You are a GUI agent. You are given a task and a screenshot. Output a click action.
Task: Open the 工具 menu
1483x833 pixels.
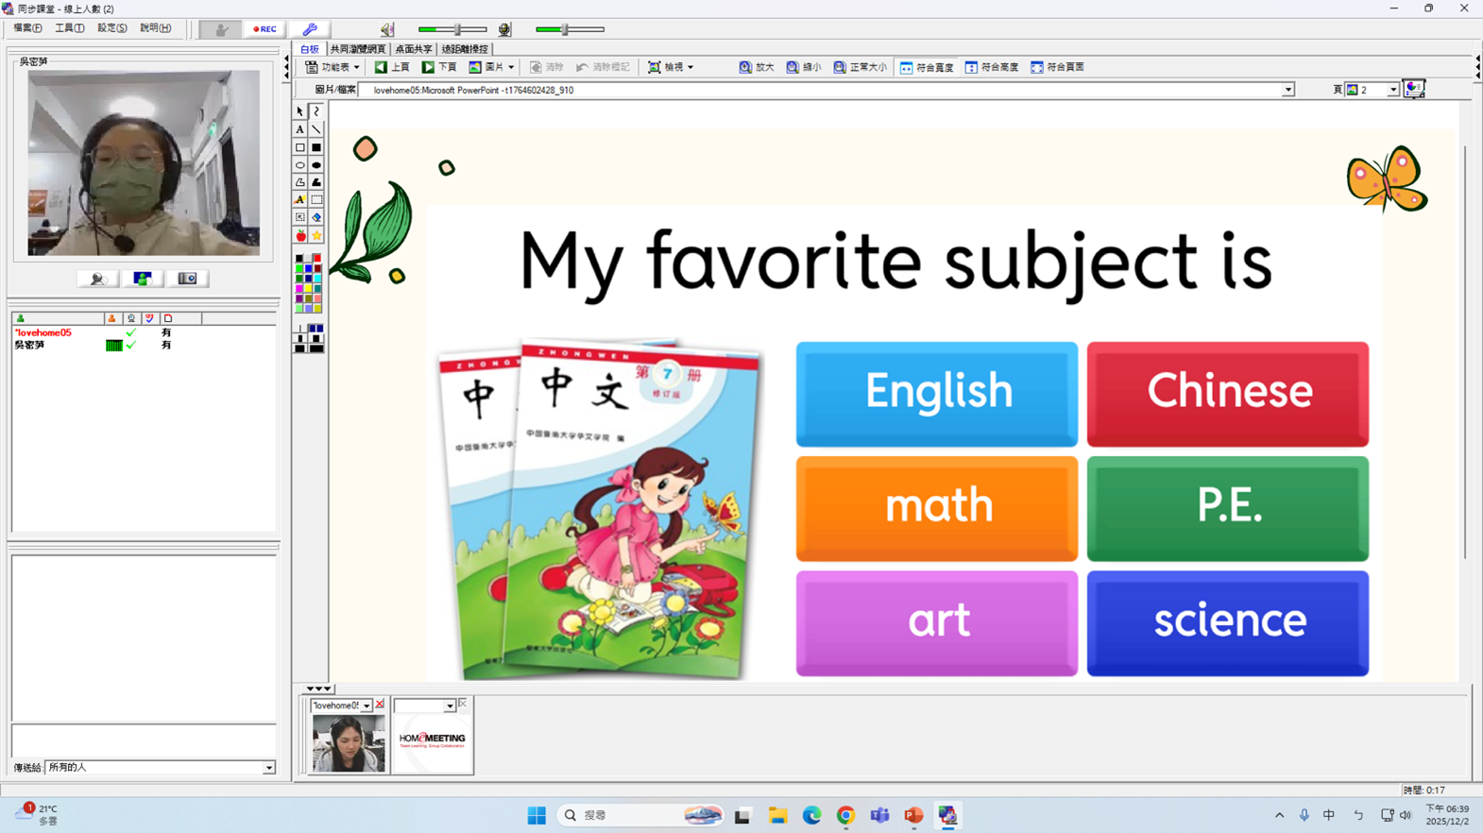pyautogui.click(x=69, y=28)
